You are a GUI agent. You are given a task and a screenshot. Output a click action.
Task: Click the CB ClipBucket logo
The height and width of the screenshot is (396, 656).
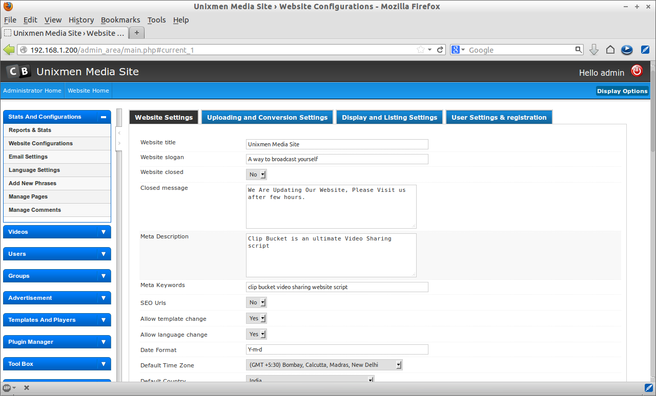coord(19,72)
